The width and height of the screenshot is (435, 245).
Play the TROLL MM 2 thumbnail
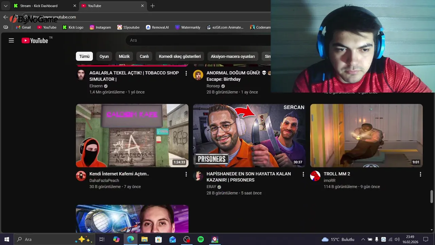click(366, 135)
